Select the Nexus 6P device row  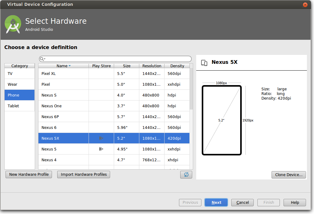coord(114,117)
